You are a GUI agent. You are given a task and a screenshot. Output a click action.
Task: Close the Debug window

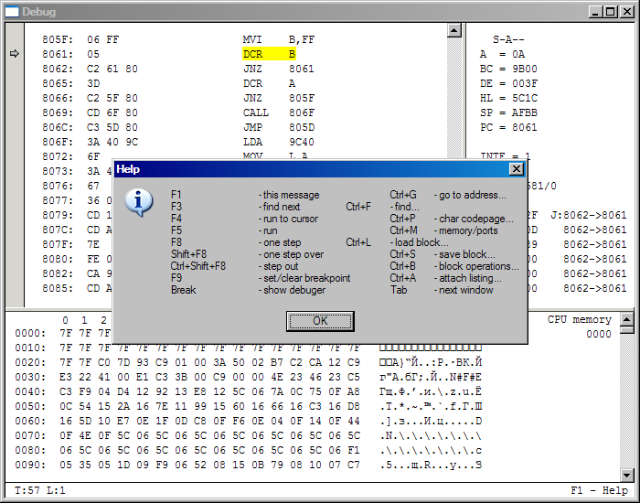[626, 12]
